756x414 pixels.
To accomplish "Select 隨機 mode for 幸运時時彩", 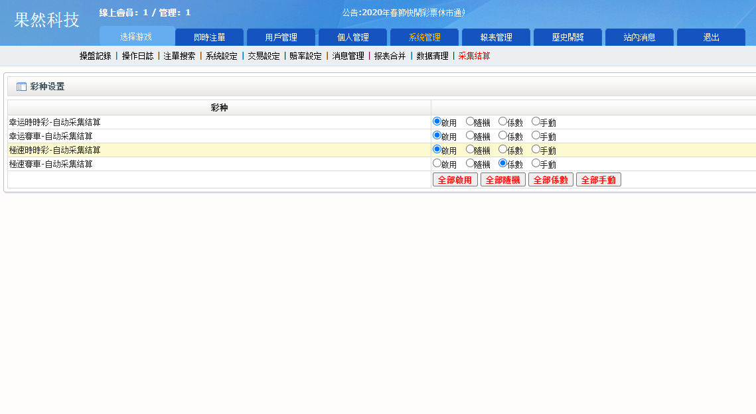I will click(469, 121).
